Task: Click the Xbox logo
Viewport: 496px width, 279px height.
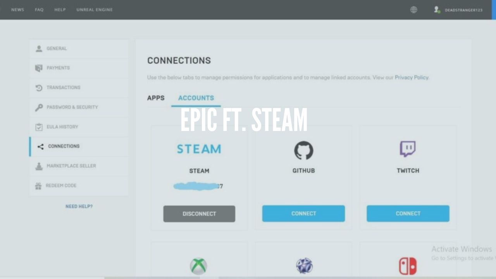Action: point(198,266)
